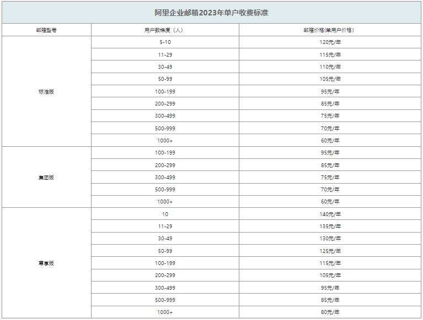Click 70元/年 price in the 集团版 section

(330, 190)
